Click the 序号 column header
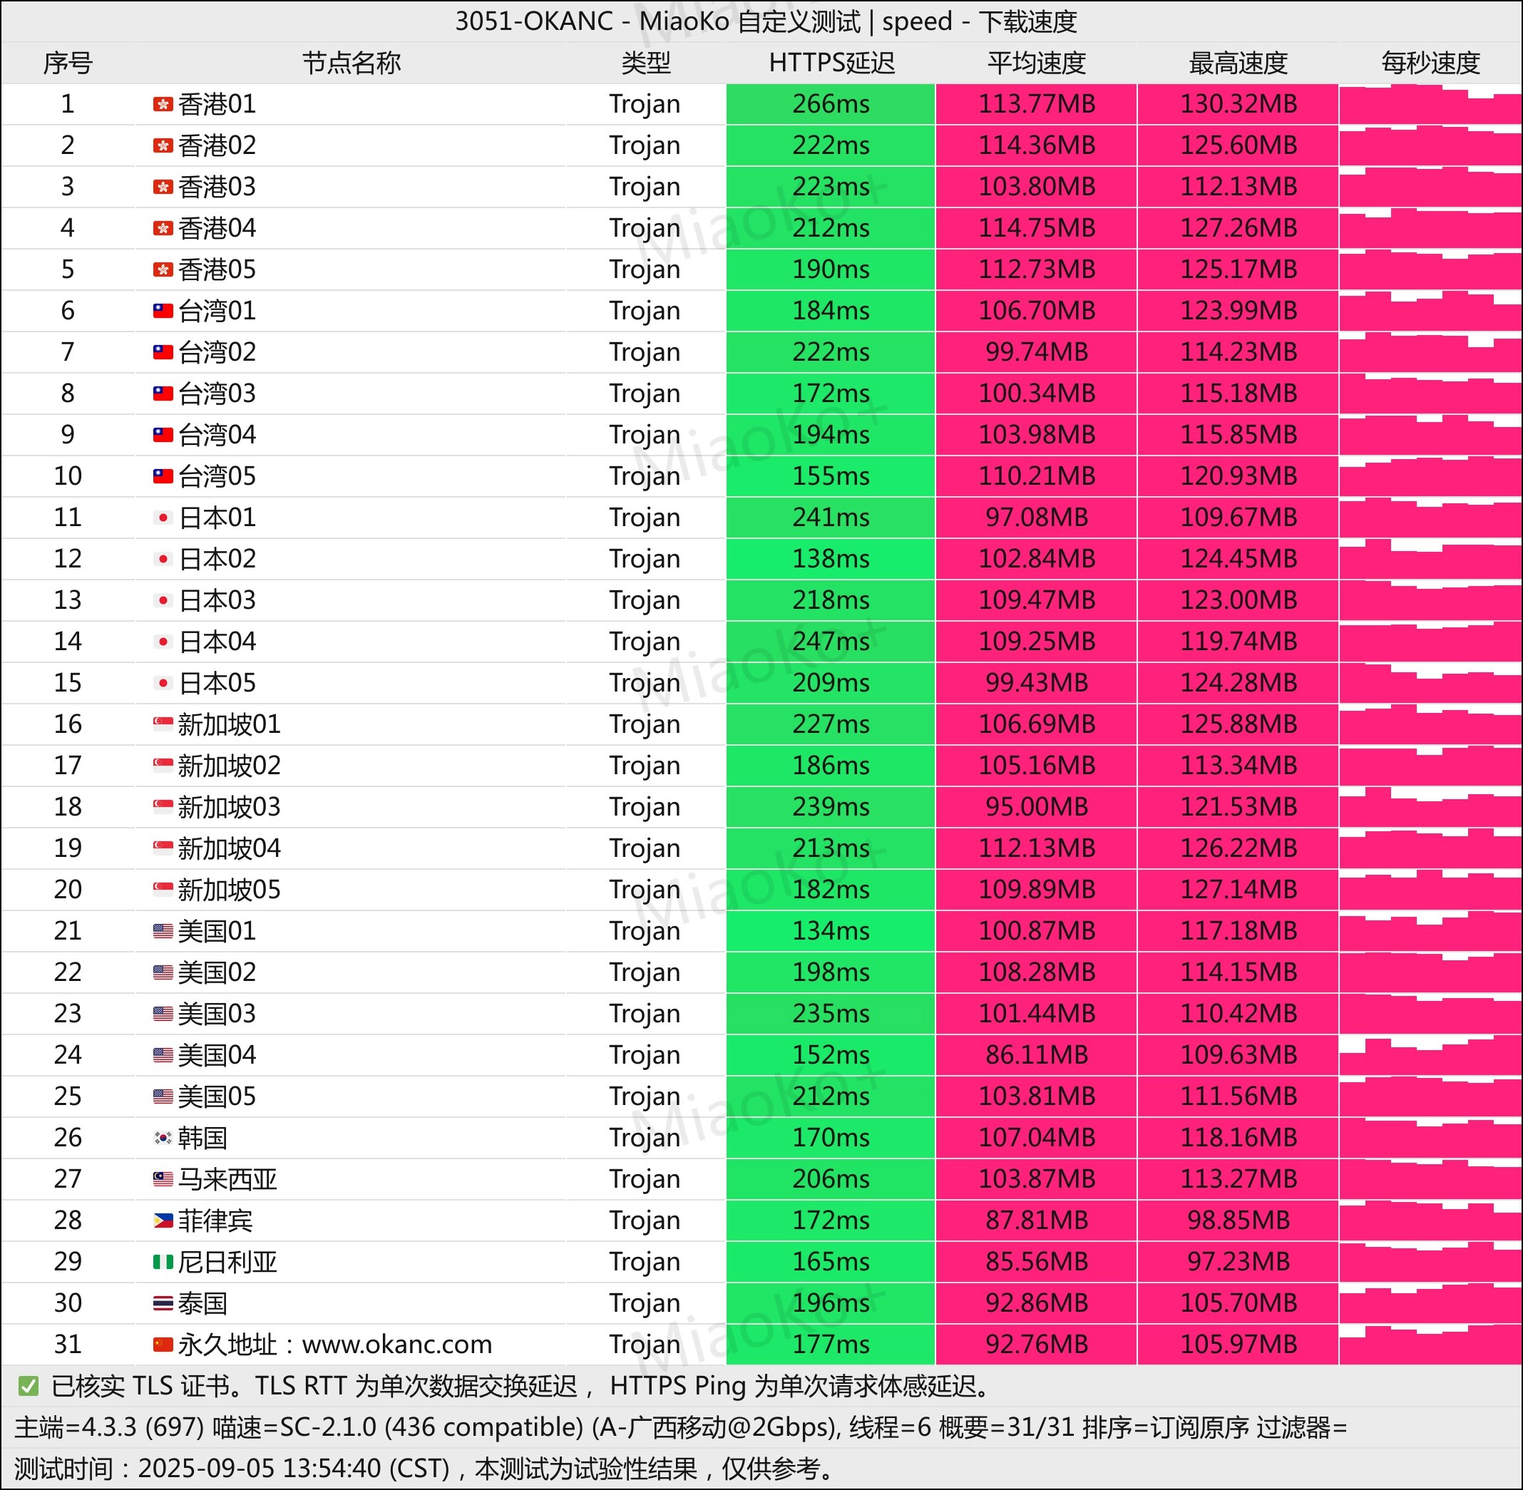Viewport: 1523px width, 1490px height. 68,63
